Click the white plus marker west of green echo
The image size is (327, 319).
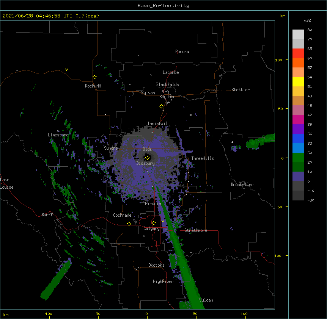tap(232, 142)
